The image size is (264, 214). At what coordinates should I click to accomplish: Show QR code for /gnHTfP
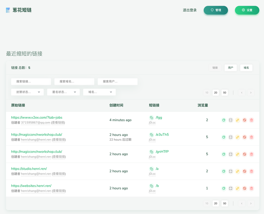231,154
